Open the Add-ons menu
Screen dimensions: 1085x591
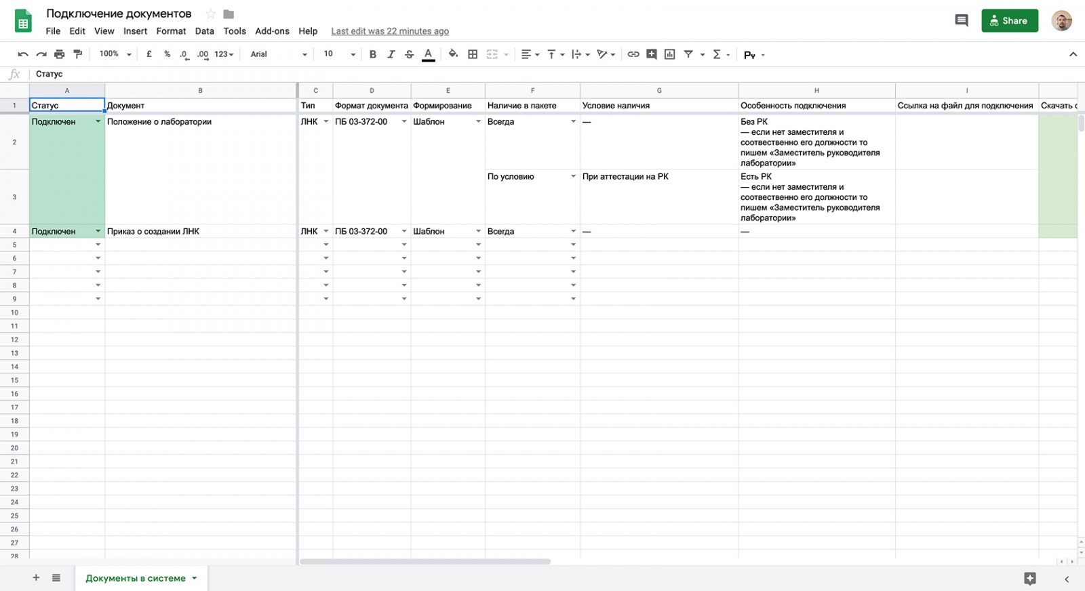pyautogui.click(x=272, y=31)
